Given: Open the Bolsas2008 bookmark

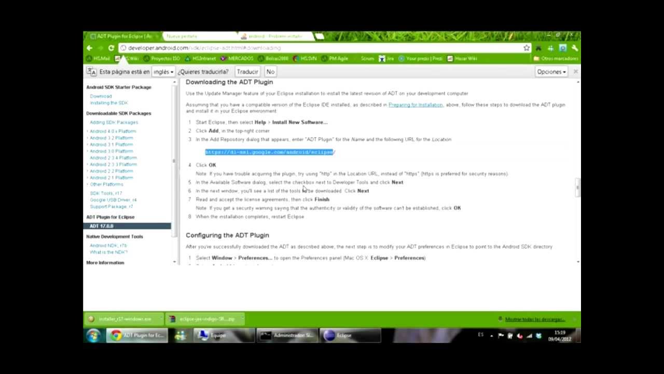Looking at the screenshot, I should click(x=273, y=59).
